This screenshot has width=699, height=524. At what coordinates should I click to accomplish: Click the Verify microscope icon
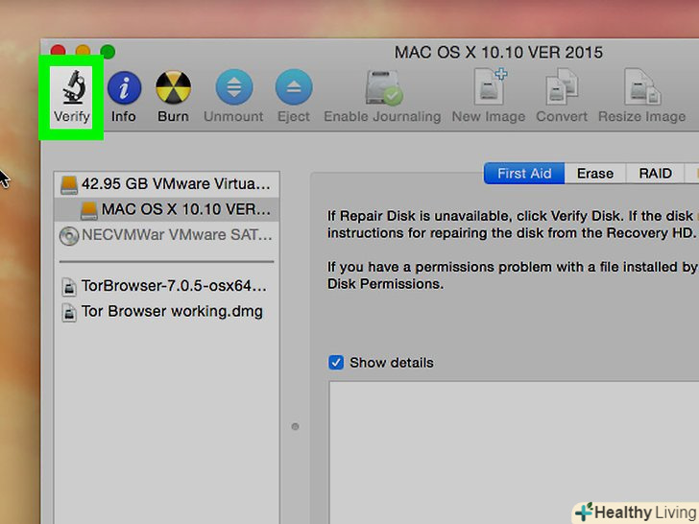click(x=74, y=87)
